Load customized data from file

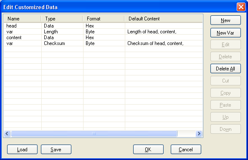click(22, 150)
